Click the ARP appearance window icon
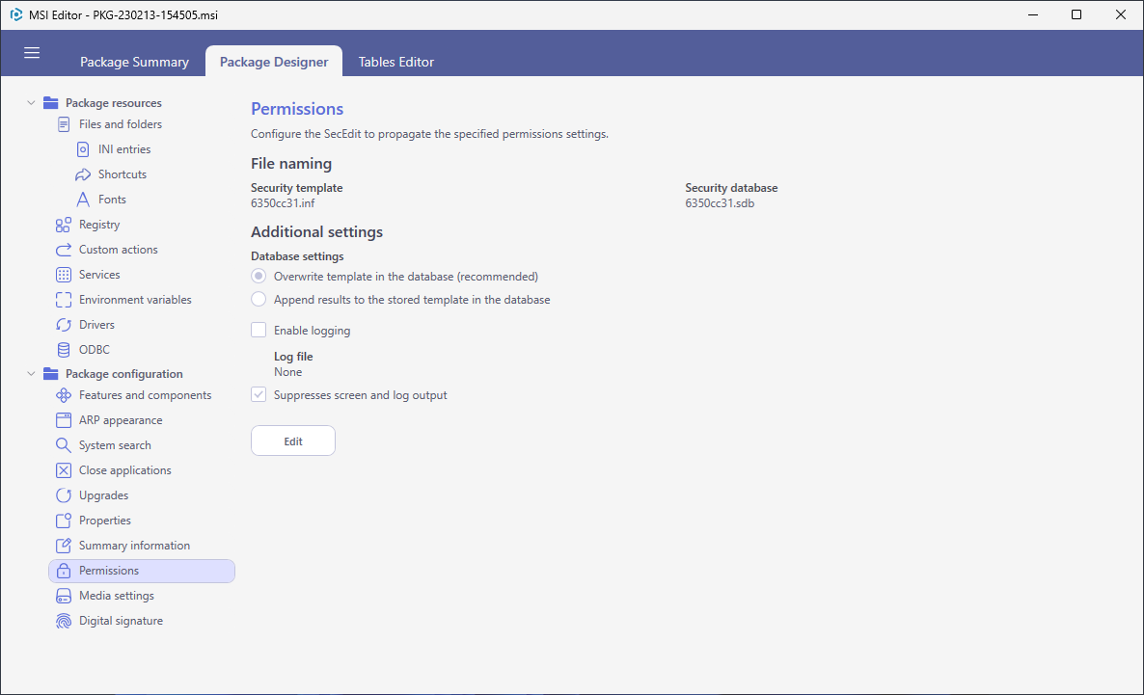This screenshot has width=1144, height=695. pyautogui.click(x=64, y=421)
